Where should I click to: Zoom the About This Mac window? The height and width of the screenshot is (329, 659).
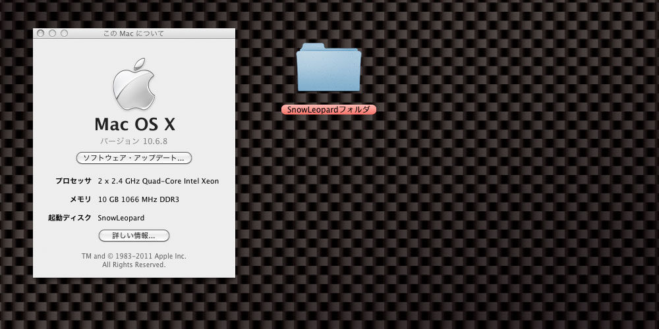pos(64,33)
